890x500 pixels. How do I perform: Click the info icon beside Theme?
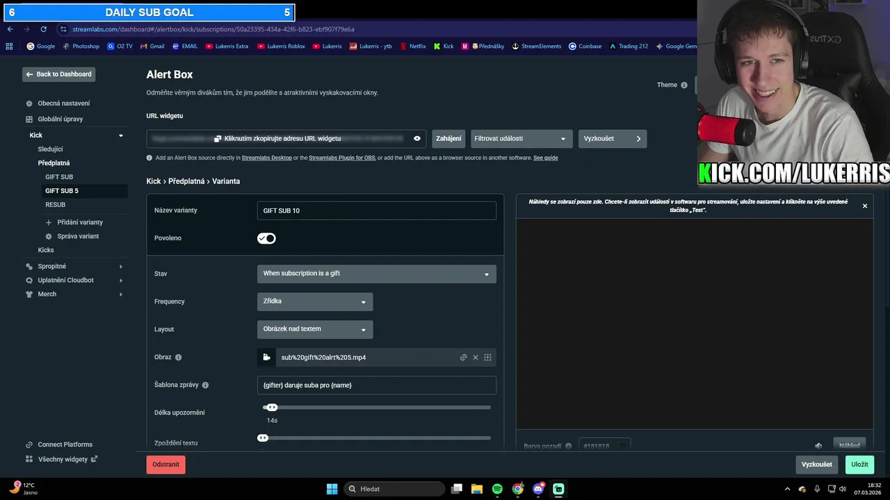click(x=684, y=85)
